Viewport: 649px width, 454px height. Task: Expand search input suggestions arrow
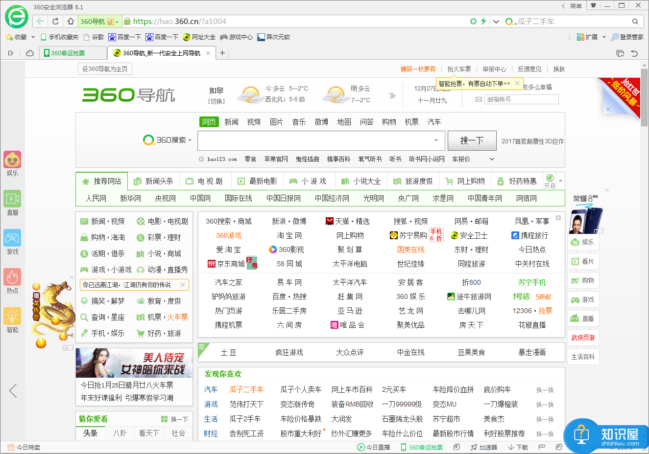click(x=436, y=140)
